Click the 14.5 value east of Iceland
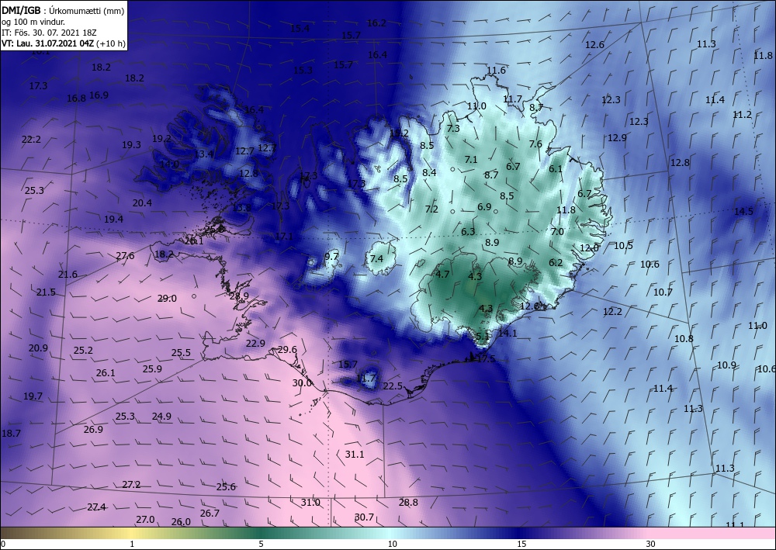 [743, 212]
